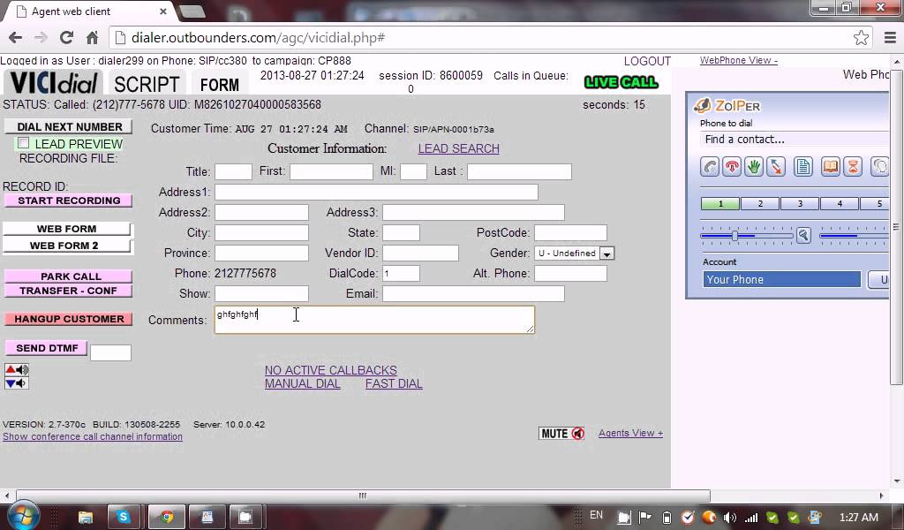
Task: Click the Zoiper green hand hold icon
Action: pos(754,167)
